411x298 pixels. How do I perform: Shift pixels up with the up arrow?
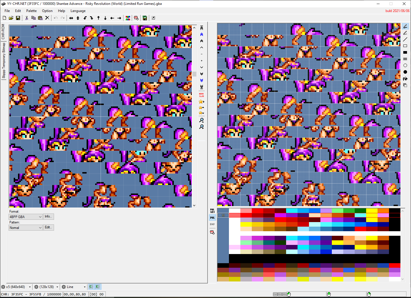click(x=98, y=18)
